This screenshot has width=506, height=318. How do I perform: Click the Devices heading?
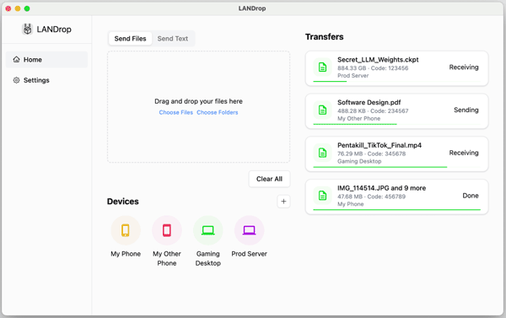click(123, 202)
